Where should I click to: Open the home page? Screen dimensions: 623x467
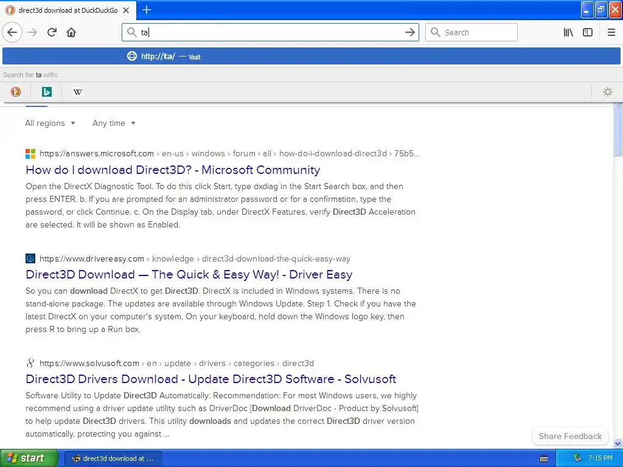tap(71, 32)
